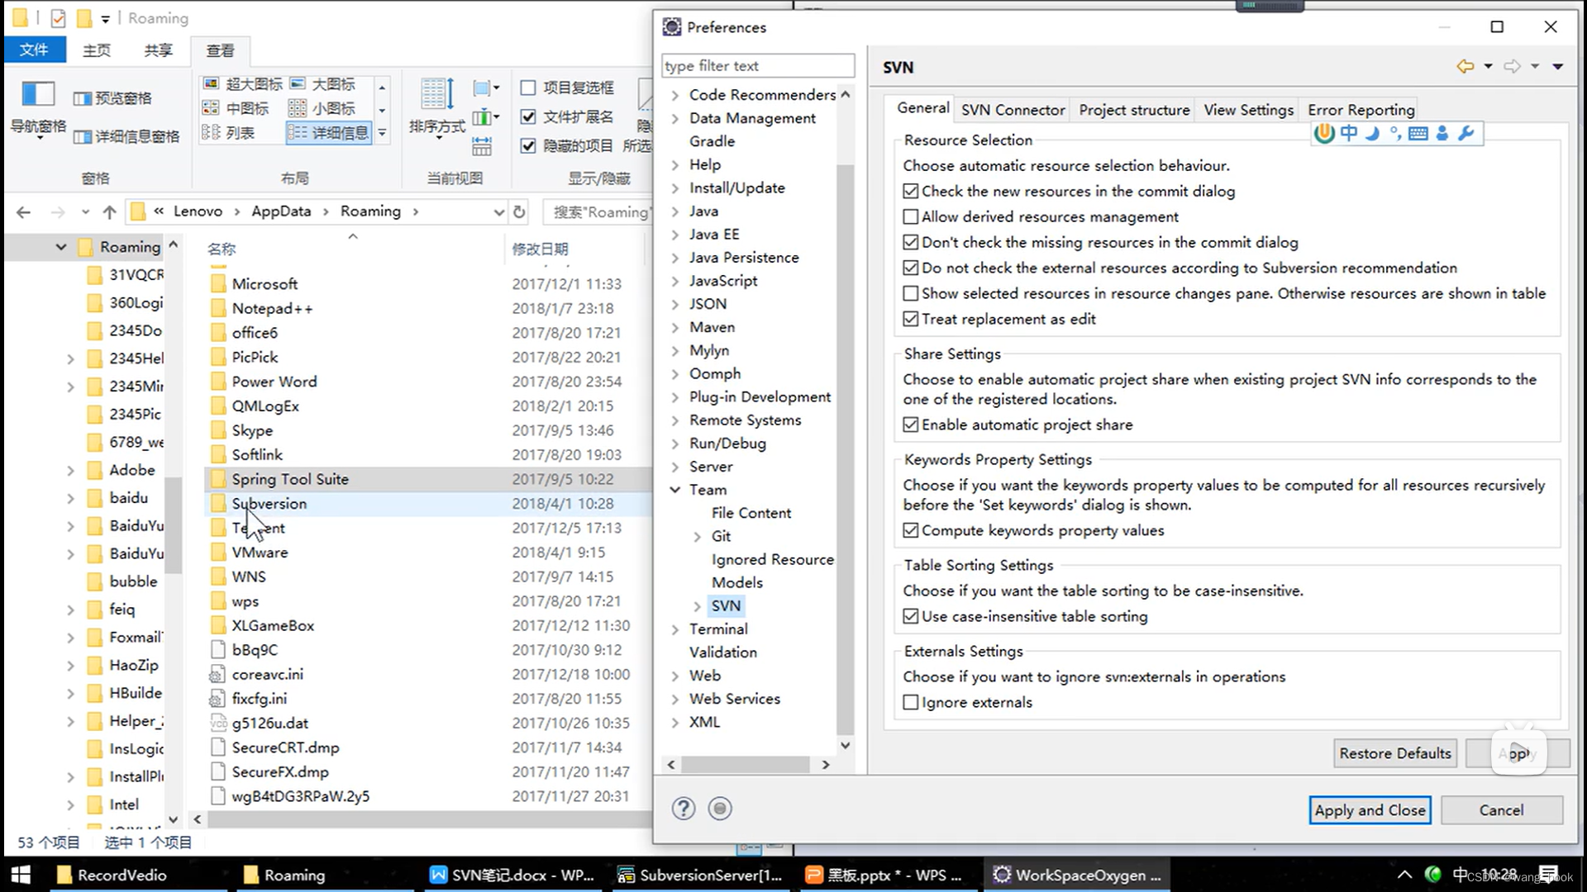Select Medium icons layout option
1587x892 pixels.
click(236, 108)
